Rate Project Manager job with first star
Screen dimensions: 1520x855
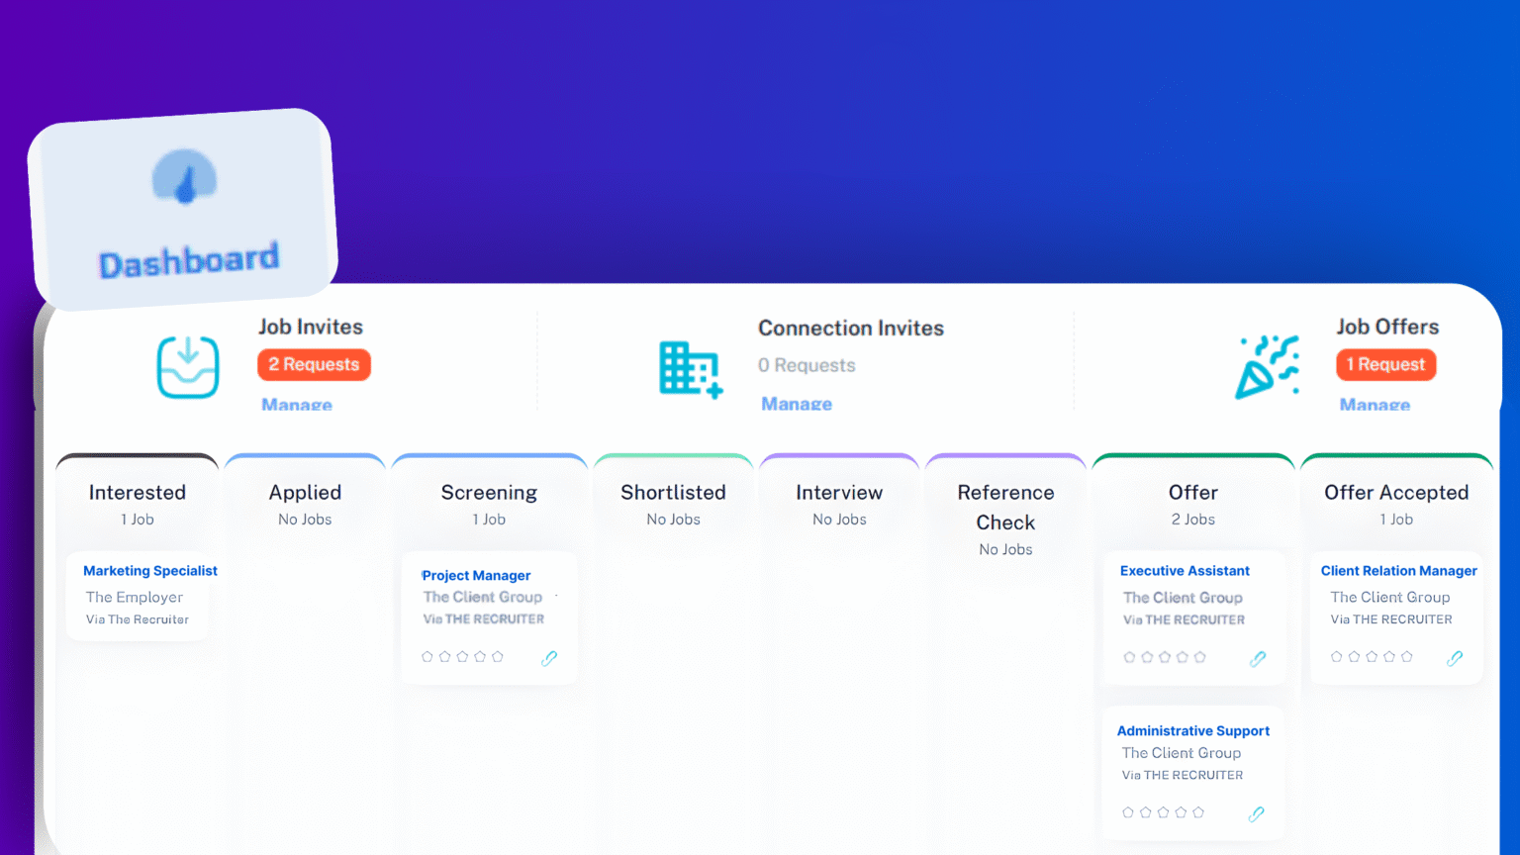click(427, 657)
